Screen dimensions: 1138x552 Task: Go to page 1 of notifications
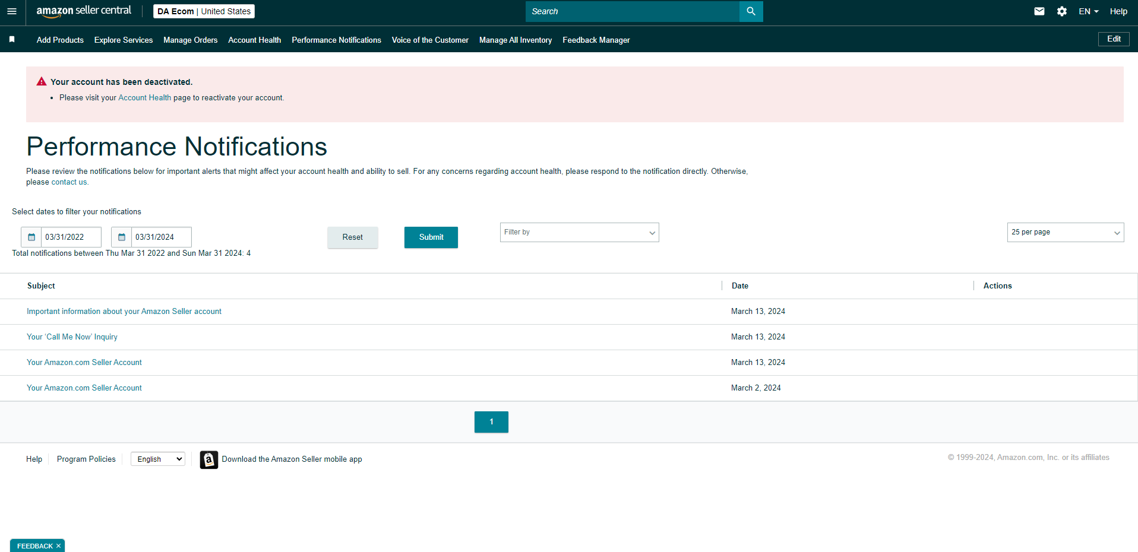tap(491, 422)
